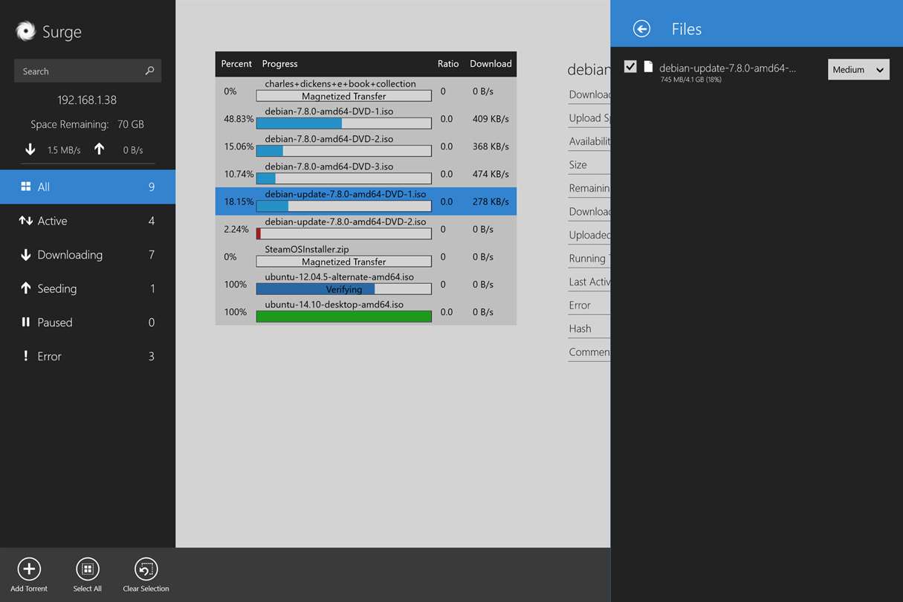Click the Files panel title

(x=686, y=29)
